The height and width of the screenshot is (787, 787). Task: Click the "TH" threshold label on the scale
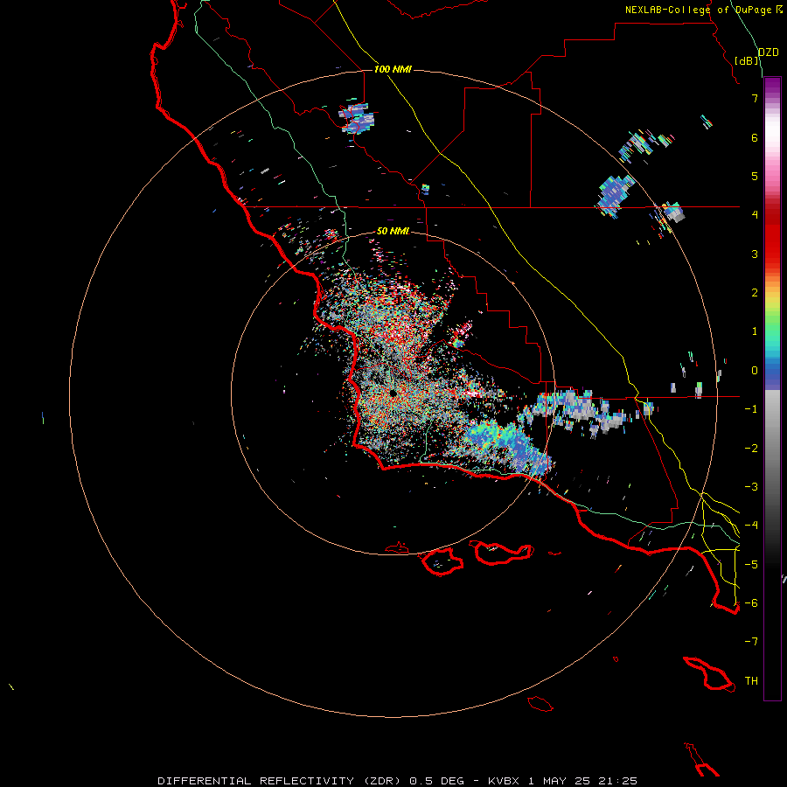751,681
